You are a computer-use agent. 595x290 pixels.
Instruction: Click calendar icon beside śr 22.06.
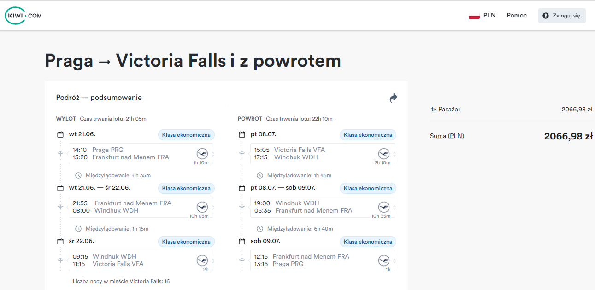[60, 241]
